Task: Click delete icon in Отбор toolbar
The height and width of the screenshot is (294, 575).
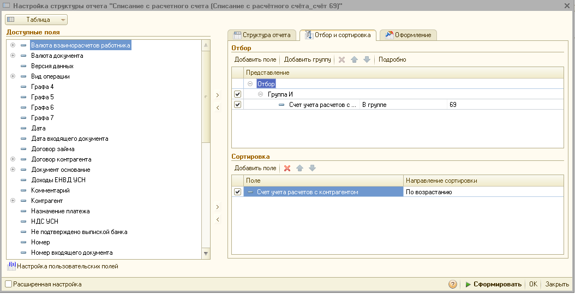Action: tap(342, 59)
